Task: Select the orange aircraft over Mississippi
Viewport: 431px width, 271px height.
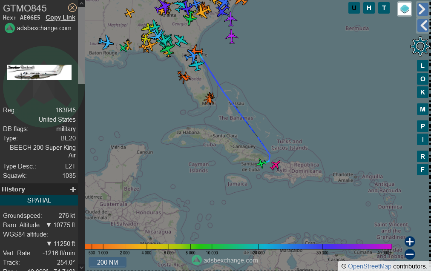Action: [x=129, y=13]
